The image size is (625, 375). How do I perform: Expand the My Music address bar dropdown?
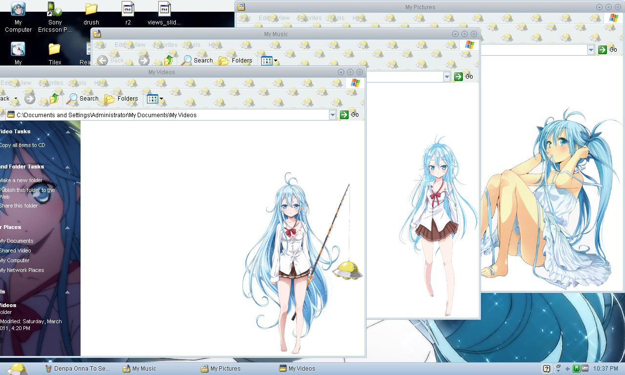click(x=447, y=77)
